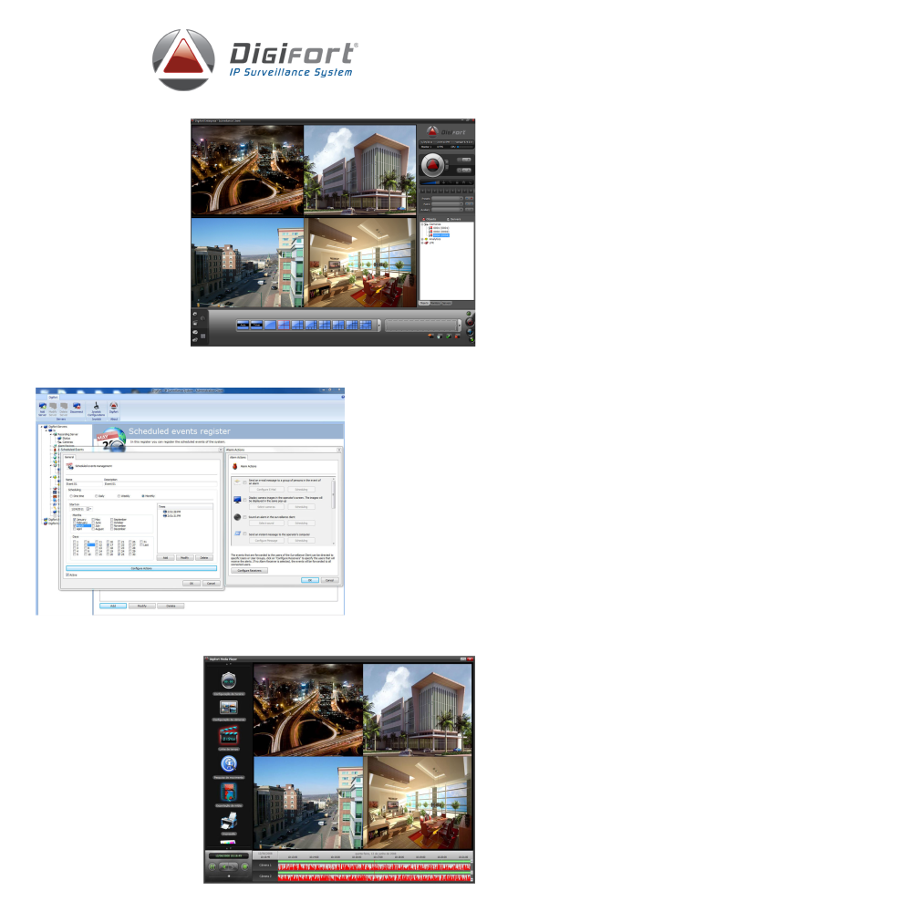This screenshot has height=912, width=912.
Task: Open the Presets dropdown in the PTZ panel
Action: 447,198
